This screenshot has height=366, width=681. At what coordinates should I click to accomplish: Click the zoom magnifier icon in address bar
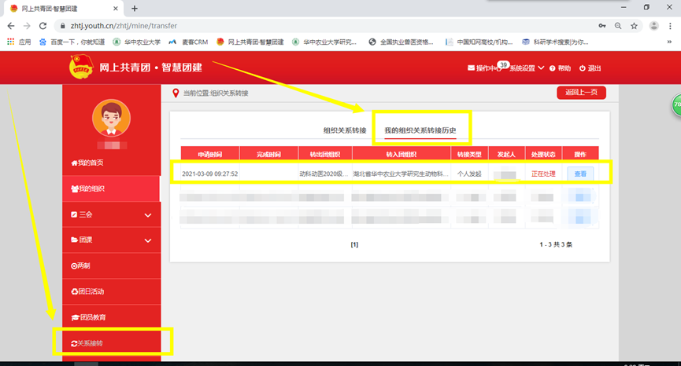[617, 25]
